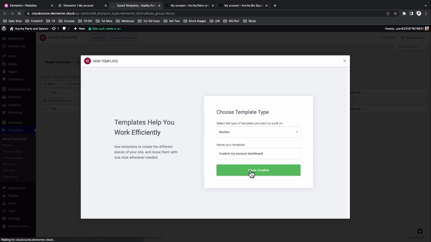Click the share page icon in address bar
This screenshot has width=431, height=242.
(x=388, y=14)
